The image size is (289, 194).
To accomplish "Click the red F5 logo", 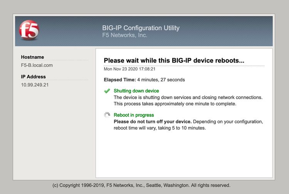I will (x=29, y=30).
